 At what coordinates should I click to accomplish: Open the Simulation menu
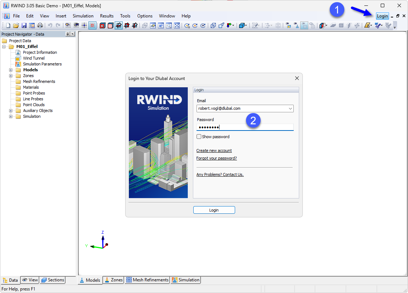pyautogui.click(x=83, y=16)
